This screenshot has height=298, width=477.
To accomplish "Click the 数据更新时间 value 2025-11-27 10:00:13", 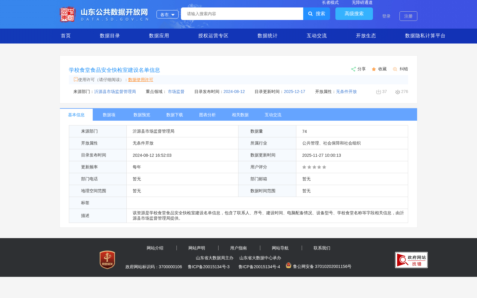I will (x=322, y=155).
